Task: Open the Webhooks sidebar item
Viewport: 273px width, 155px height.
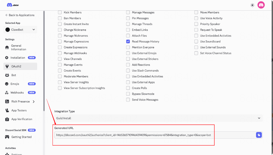Action: click(20, 92)
